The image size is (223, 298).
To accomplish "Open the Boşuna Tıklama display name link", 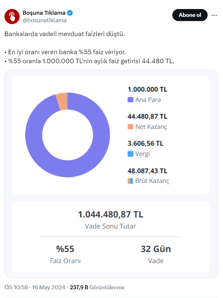I will click(x=44, y=13).
